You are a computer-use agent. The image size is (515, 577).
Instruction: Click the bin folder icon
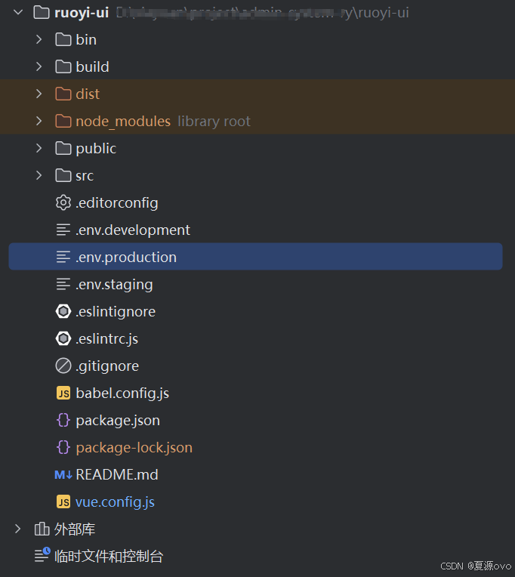point(63,40)
